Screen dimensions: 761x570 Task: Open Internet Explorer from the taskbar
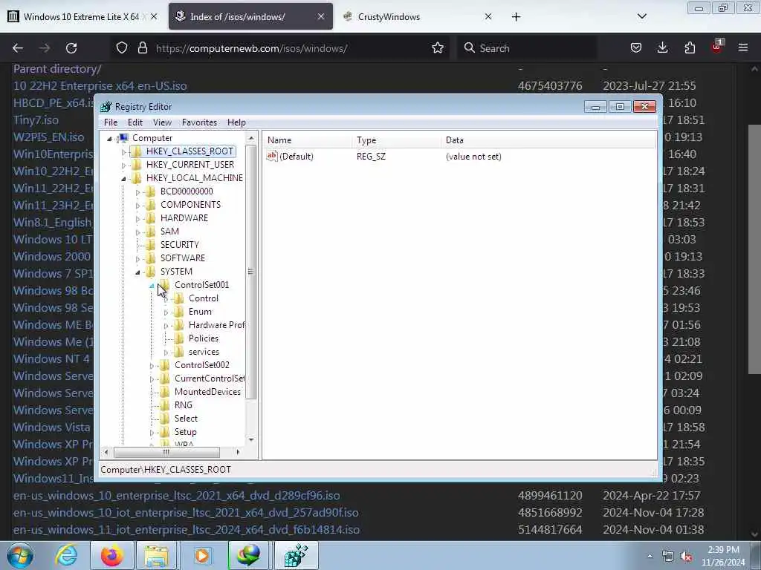[66, 555]
